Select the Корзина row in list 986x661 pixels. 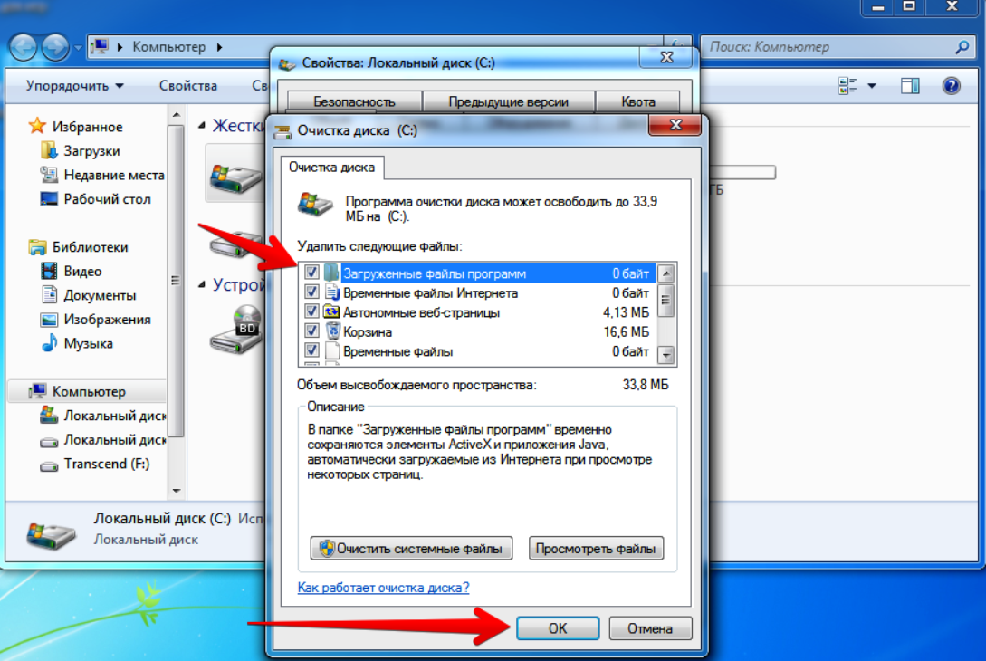(x=479, y=331)
